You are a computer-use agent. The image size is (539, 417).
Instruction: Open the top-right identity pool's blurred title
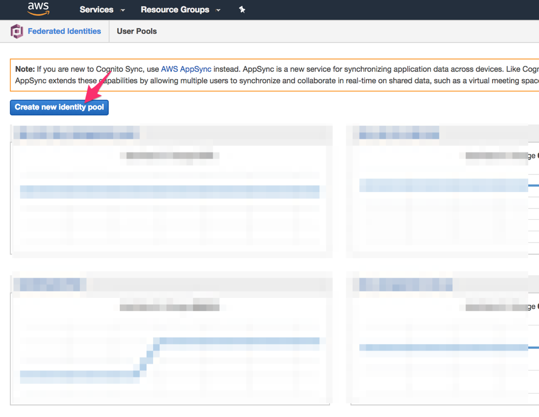[399, 135]
